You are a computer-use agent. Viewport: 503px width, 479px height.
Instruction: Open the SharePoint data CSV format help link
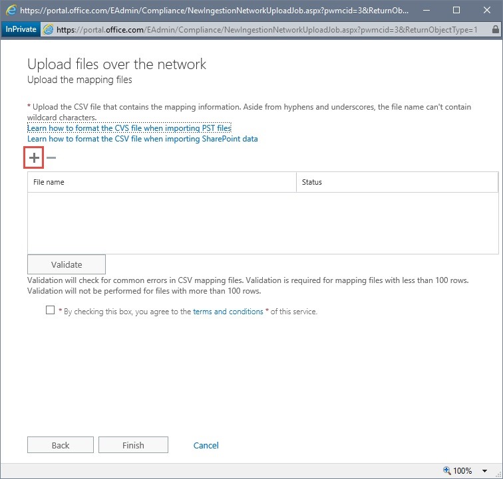(x=142, y=139)
